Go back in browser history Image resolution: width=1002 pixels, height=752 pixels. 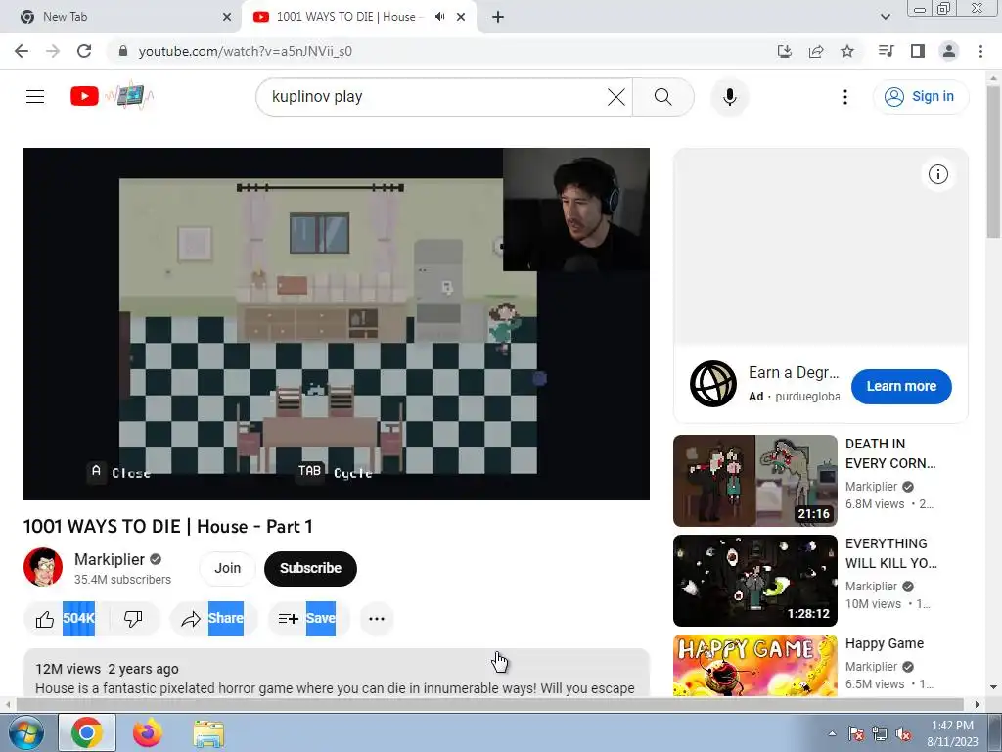point(22,51)
